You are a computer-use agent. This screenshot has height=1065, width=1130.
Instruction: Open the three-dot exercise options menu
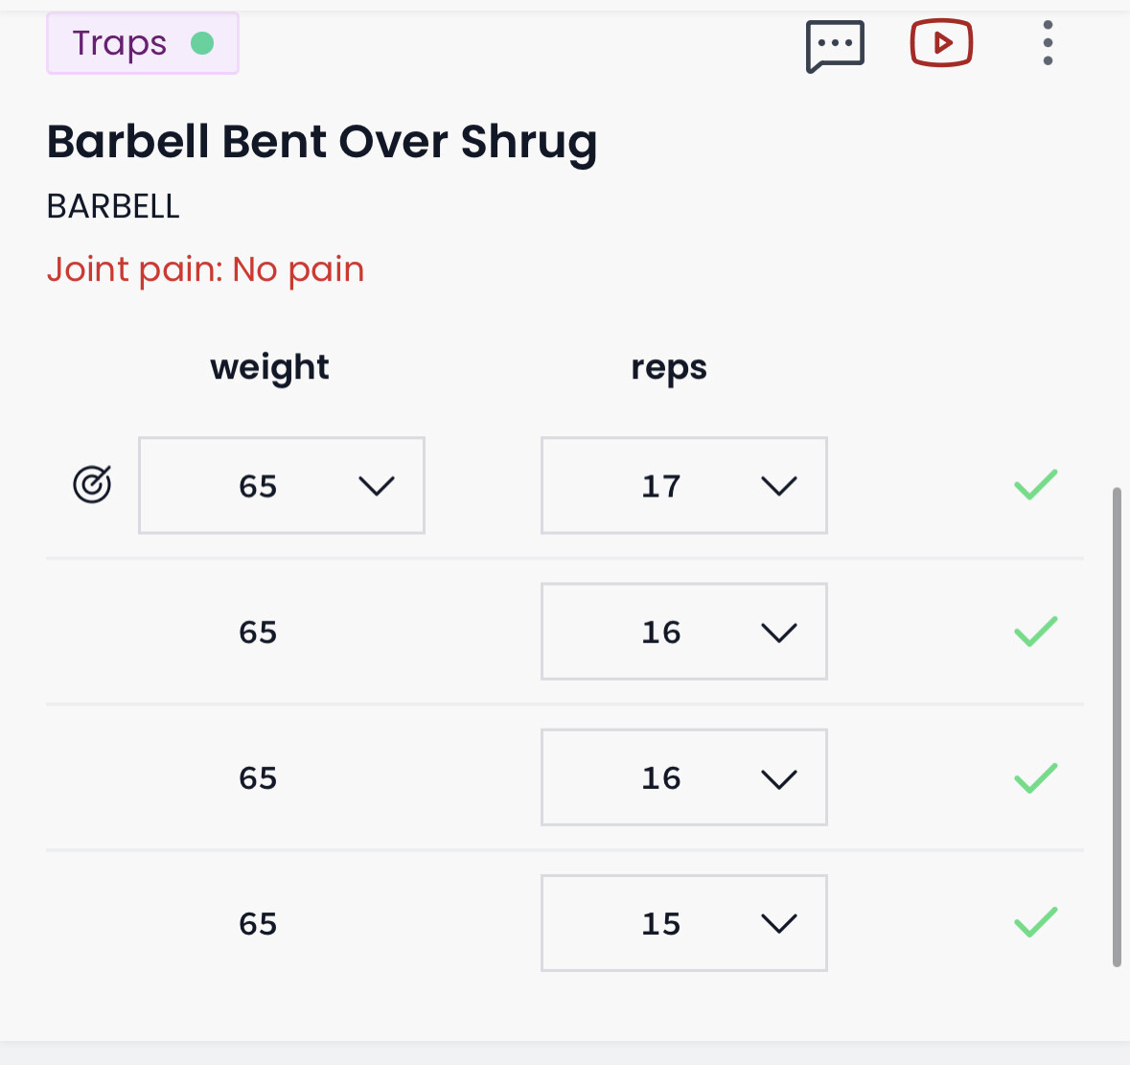coord(1048,44)
